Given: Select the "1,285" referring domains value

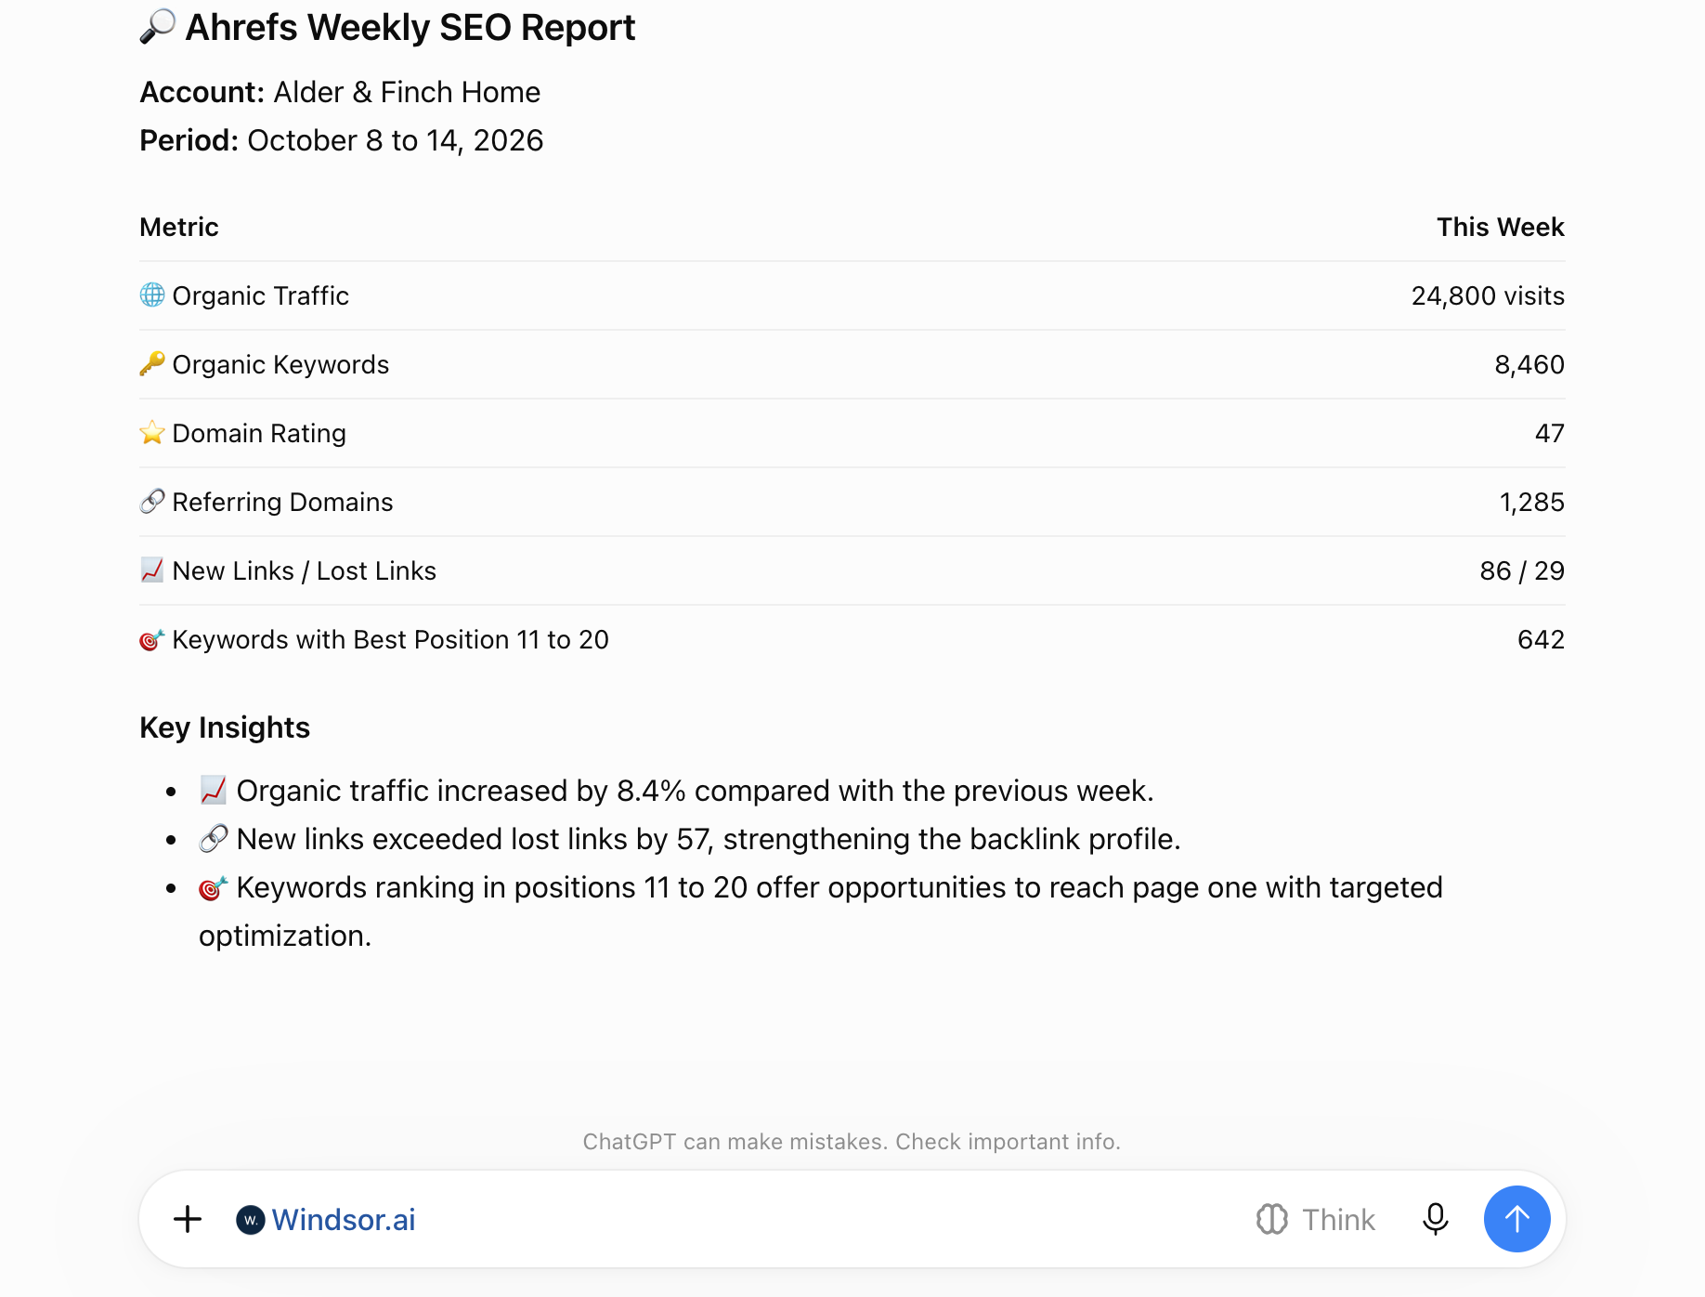Looking at the screenshot, I should (1532, 502).
